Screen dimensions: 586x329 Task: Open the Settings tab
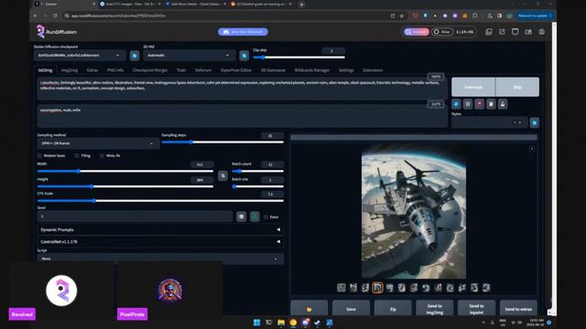[x=346, y=70]
